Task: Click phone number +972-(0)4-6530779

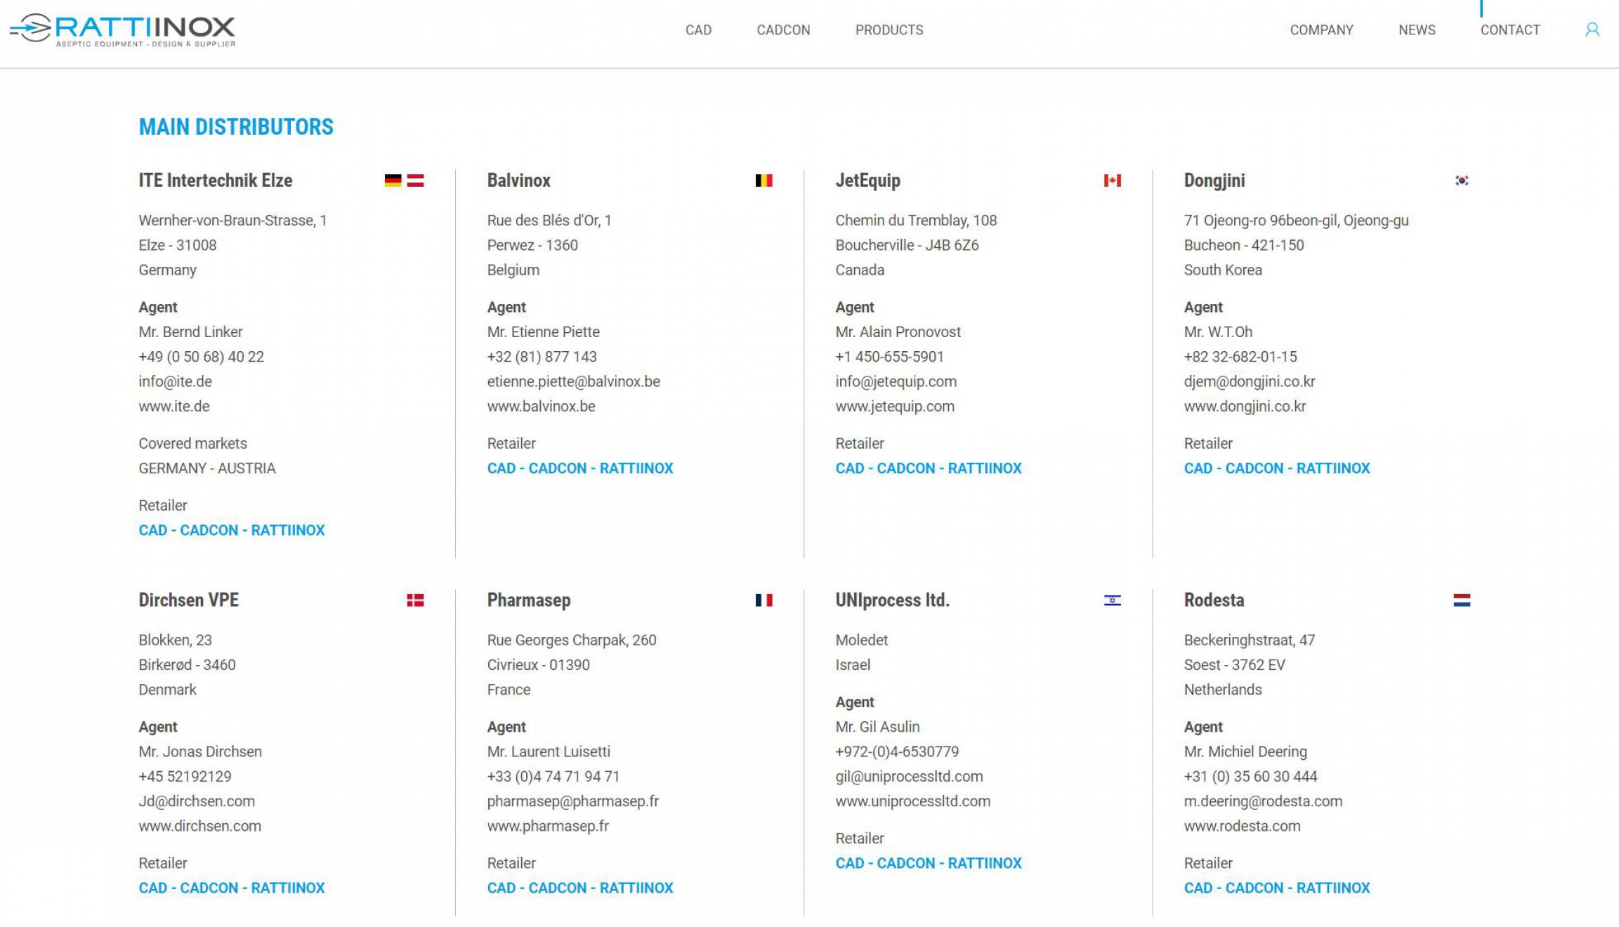Action: 897,752
